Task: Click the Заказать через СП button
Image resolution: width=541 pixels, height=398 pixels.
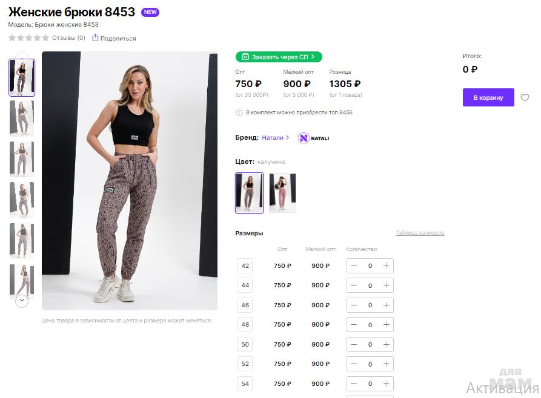Action: (x=279, y=57)
